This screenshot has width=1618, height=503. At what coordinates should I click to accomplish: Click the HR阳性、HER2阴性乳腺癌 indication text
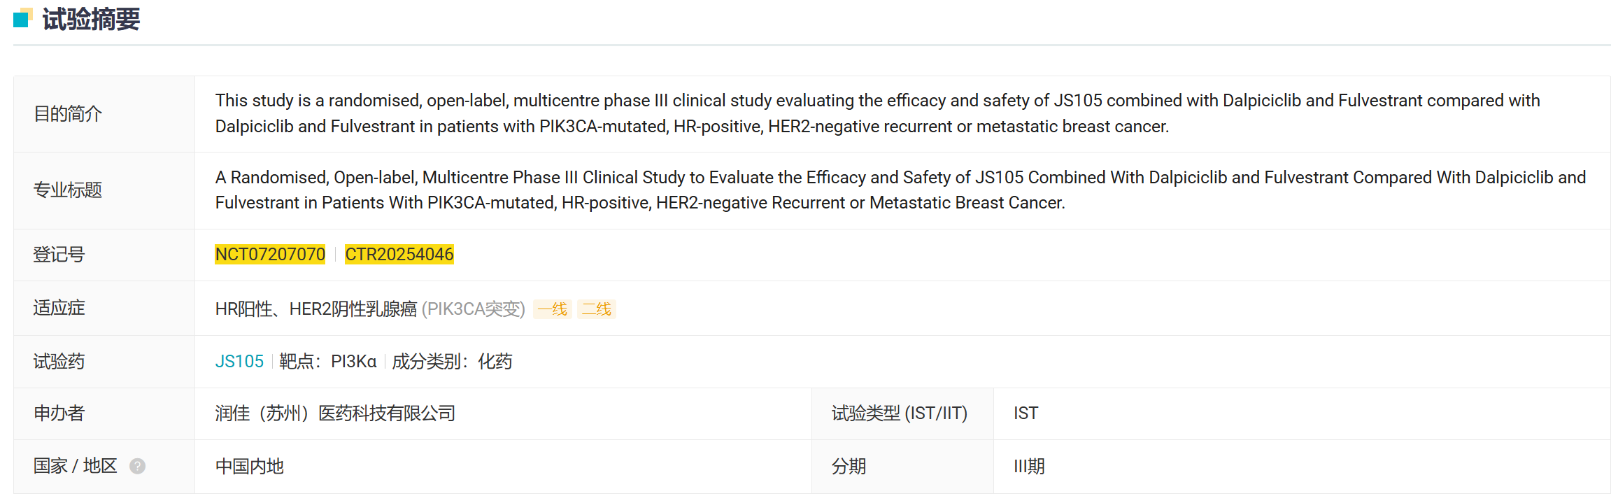(x=316, y=309)
